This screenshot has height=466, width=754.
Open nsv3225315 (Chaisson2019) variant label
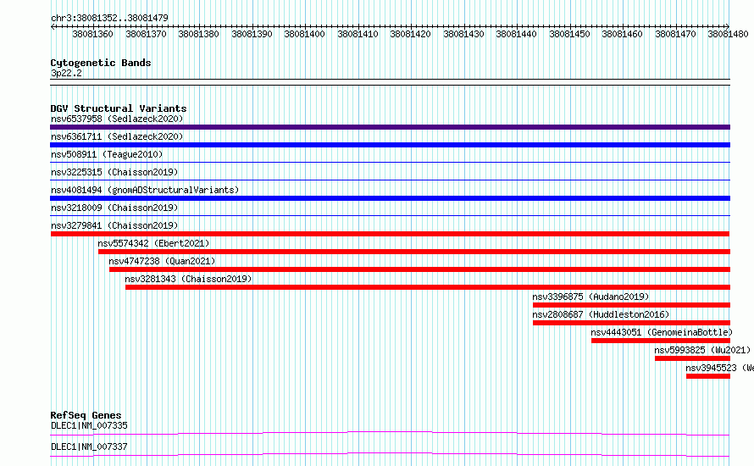114,172
